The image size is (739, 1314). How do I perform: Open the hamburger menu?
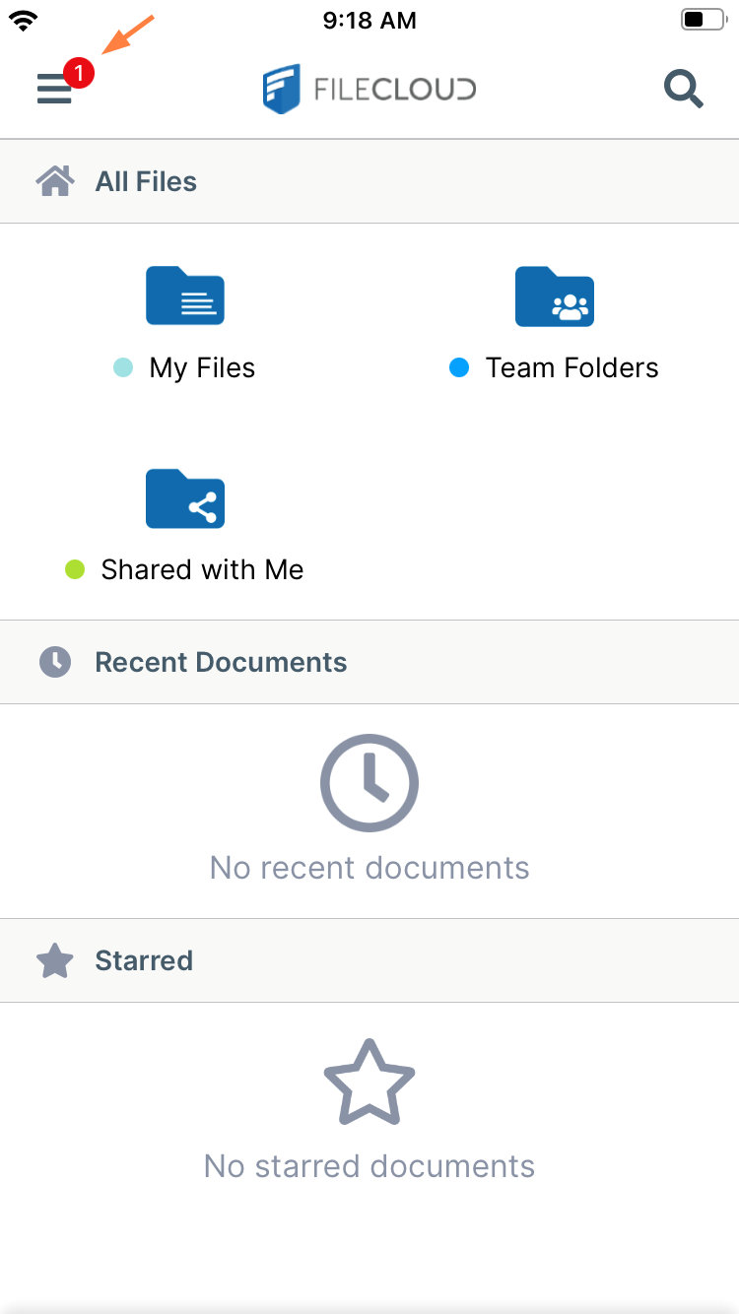(54, 91)
